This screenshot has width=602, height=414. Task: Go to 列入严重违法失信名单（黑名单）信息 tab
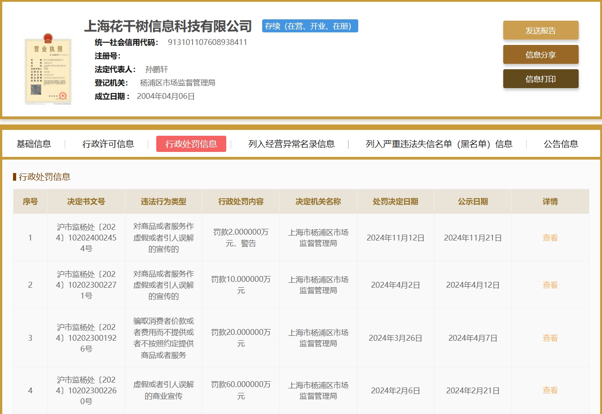click(439, 144)
